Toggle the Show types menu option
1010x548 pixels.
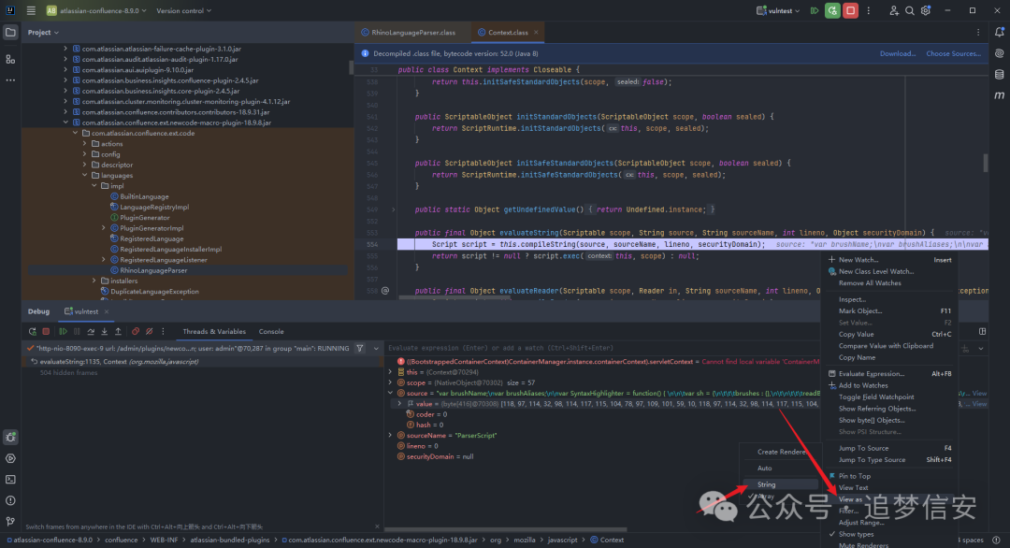(857, 534)
